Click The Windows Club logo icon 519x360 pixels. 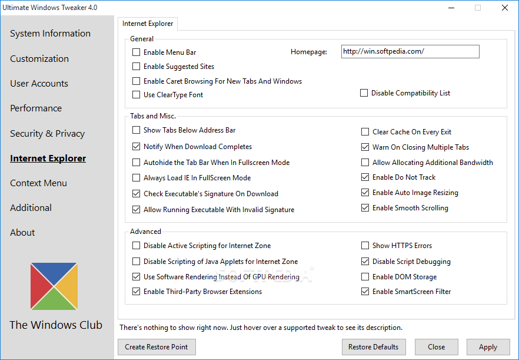[x=54, y=286]
